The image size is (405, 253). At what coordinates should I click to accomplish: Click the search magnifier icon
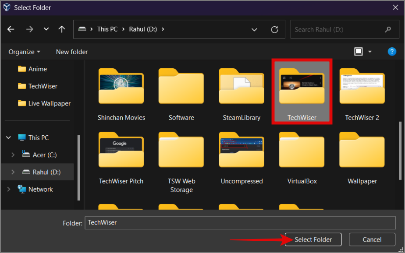click(x=388, y=29)
